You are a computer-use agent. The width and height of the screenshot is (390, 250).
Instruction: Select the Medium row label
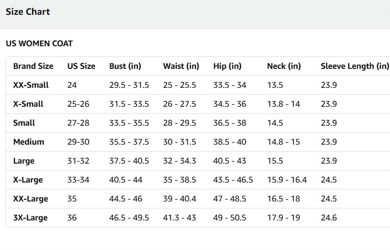[x=29, y=142]
